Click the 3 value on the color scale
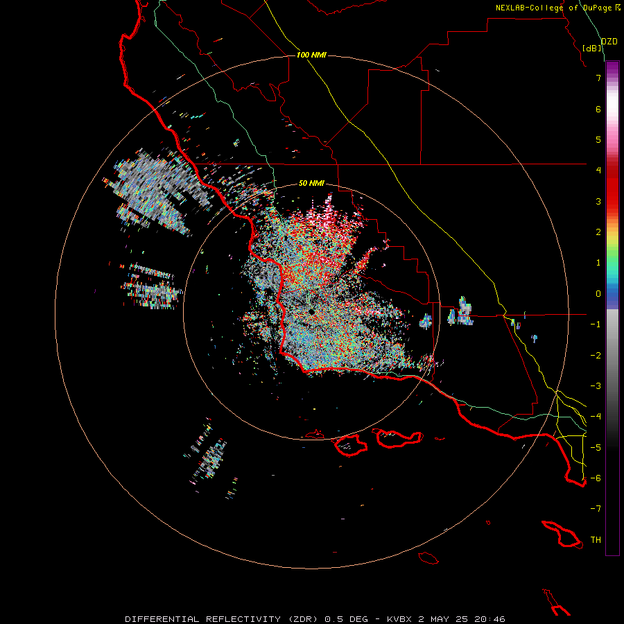This screenshot has width=624, height=624. (x=598, y=201)
